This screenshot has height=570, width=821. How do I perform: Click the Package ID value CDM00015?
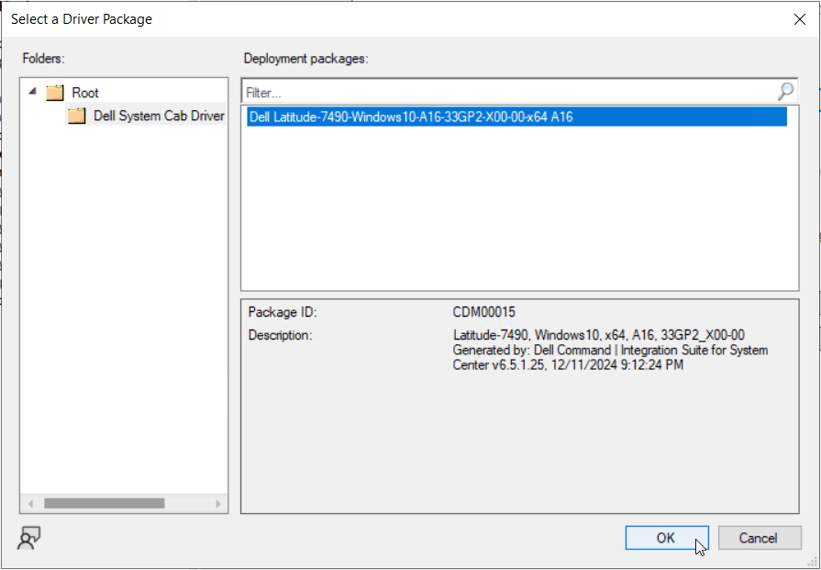(478, 312)
